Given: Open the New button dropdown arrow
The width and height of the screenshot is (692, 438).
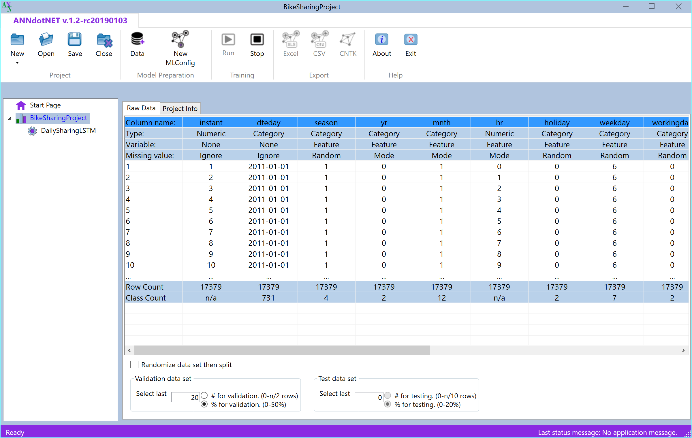Looking at the screenshot, I should (17, 63).
